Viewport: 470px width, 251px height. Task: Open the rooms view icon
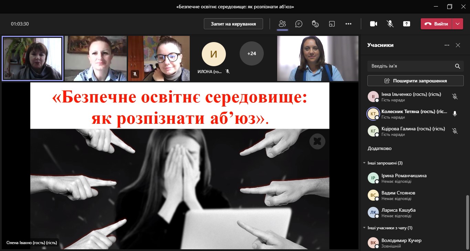click(332, 24)
